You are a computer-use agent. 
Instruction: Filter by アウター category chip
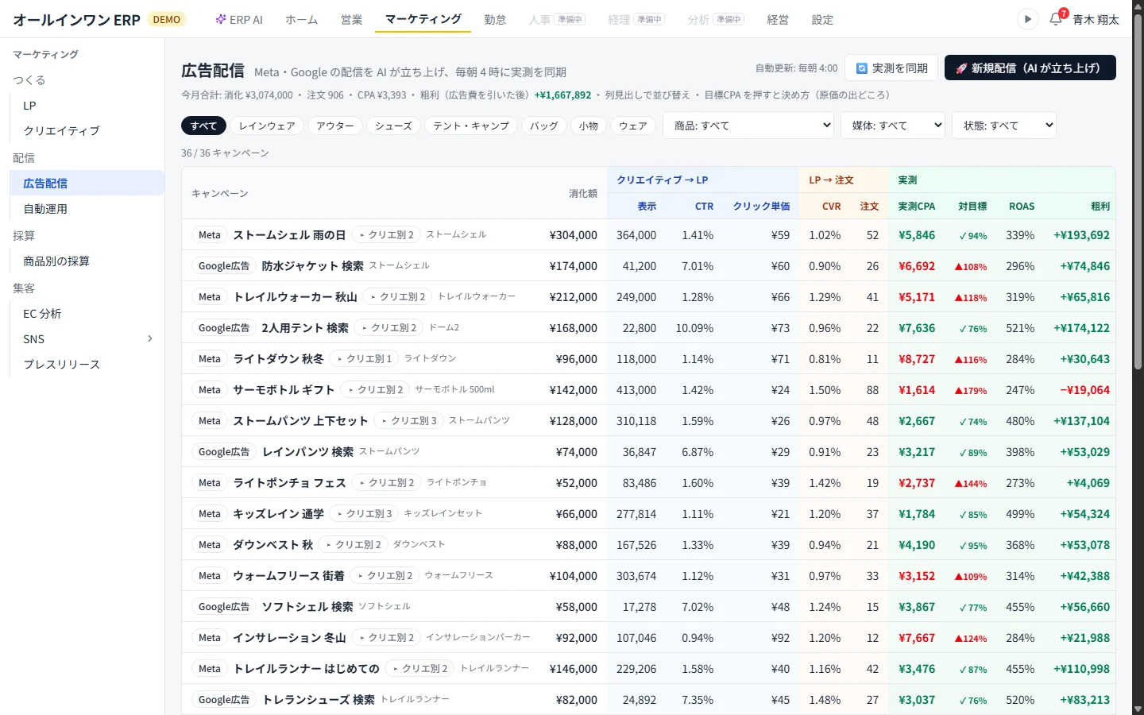pos(335,126)
